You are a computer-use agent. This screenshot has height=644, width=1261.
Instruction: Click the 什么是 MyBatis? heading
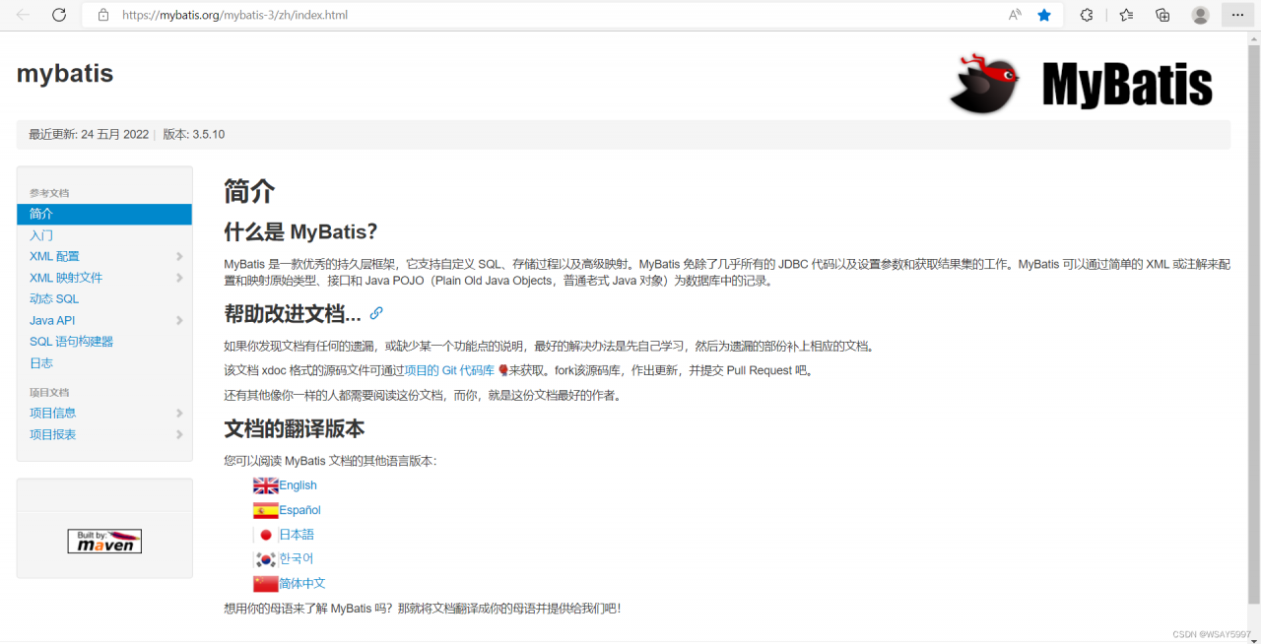coord(300,231)
